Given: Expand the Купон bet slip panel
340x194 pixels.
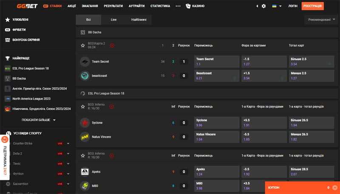Looking at the screenshot, I should tap(302, 188).
